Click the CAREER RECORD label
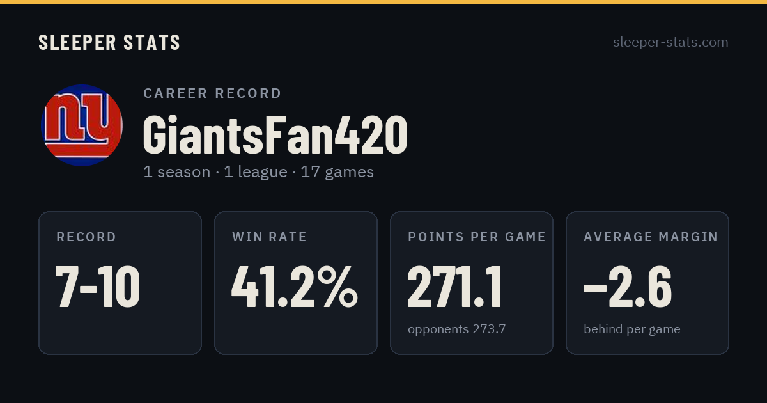 [212, 93]
